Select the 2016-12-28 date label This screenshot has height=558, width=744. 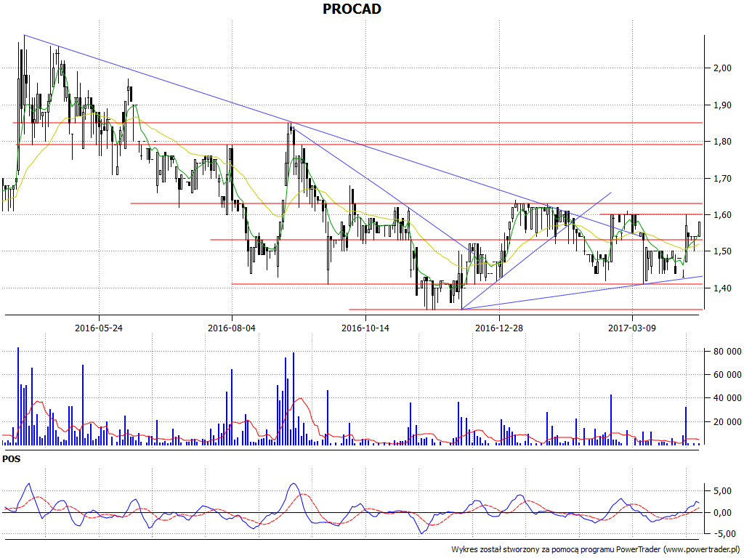pyautogui.click(x=499, y=328)
